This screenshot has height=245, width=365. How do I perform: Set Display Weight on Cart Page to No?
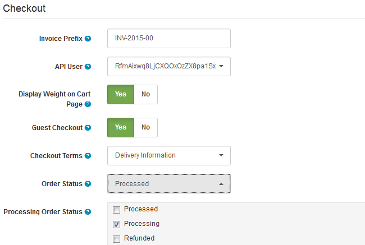[x=146, y=94]
